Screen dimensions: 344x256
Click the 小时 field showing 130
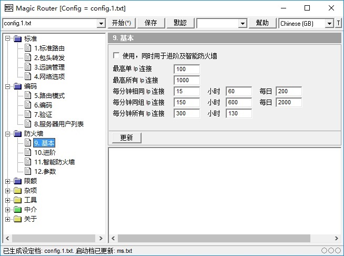click(x=239, y=113)
